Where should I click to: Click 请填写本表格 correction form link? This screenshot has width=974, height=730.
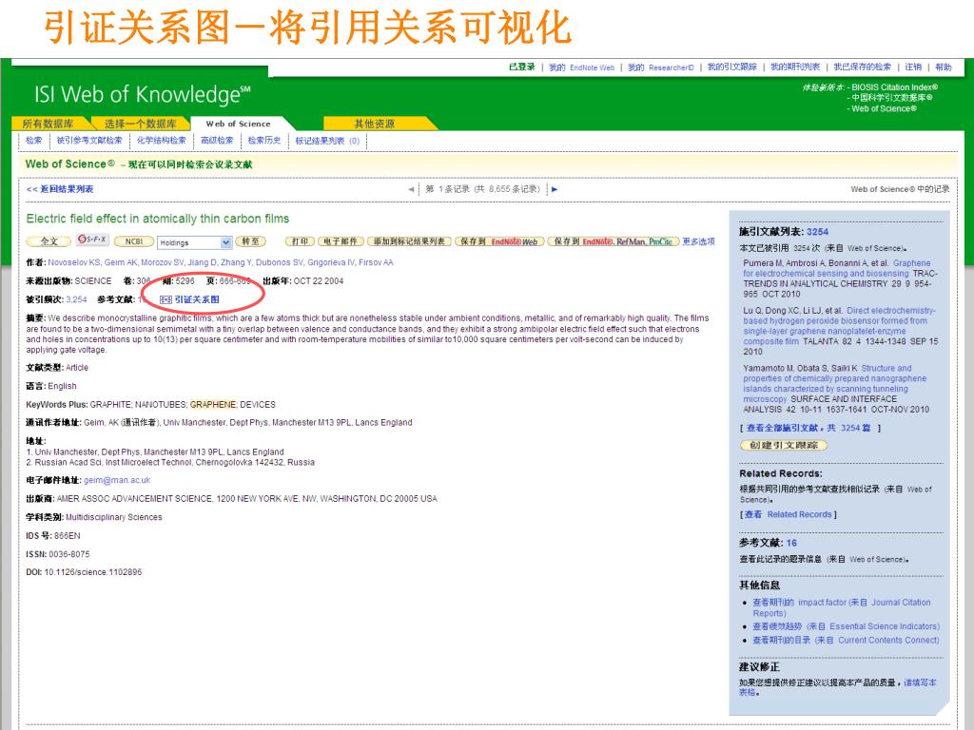838,687
